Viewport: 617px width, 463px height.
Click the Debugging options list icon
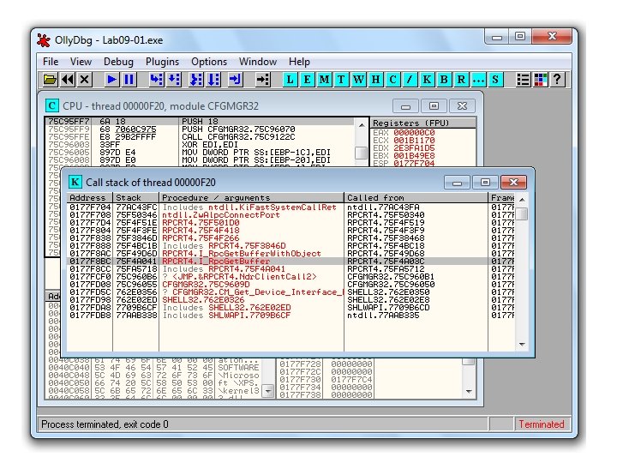click(x=523, y=80)
